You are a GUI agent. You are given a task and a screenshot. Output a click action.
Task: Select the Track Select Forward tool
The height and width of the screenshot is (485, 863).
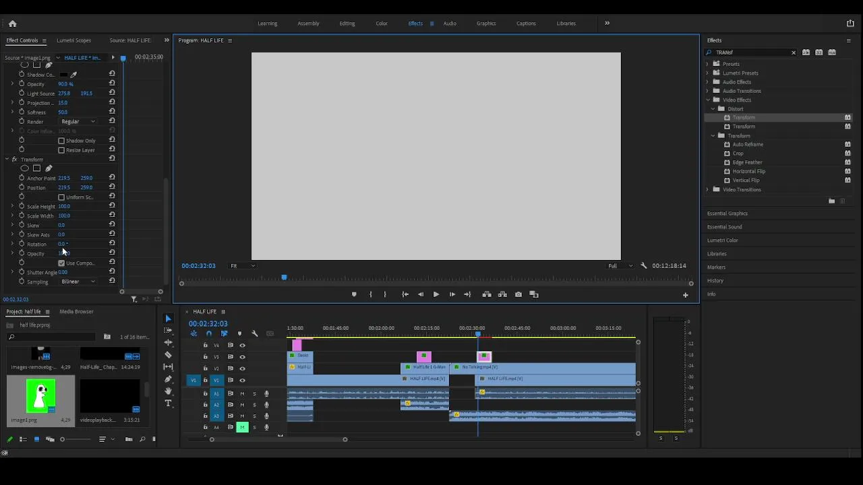coord(168,331)
